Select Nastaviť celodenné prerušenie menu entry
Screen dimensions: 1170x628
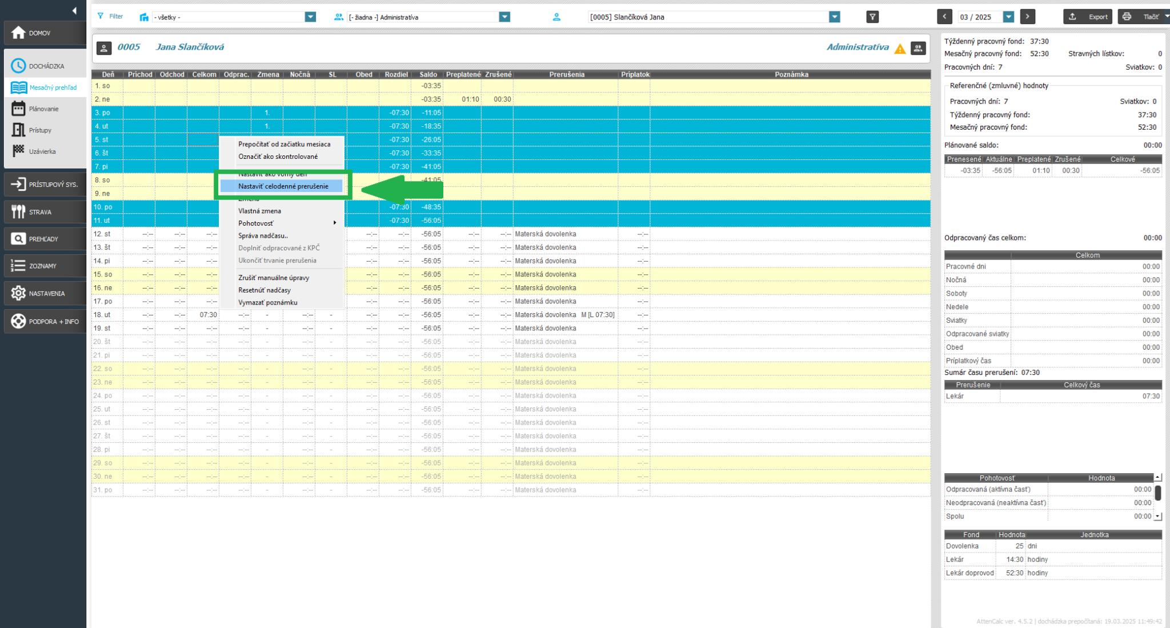click(283, 186)
